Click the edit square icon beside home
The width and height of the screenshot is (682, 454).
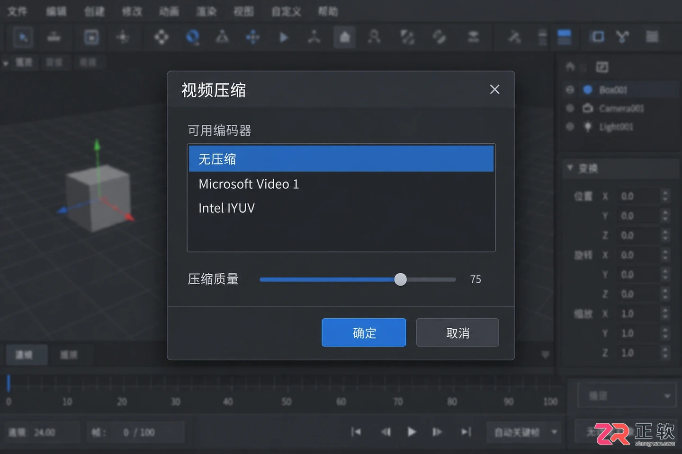[x=602, y=67]
